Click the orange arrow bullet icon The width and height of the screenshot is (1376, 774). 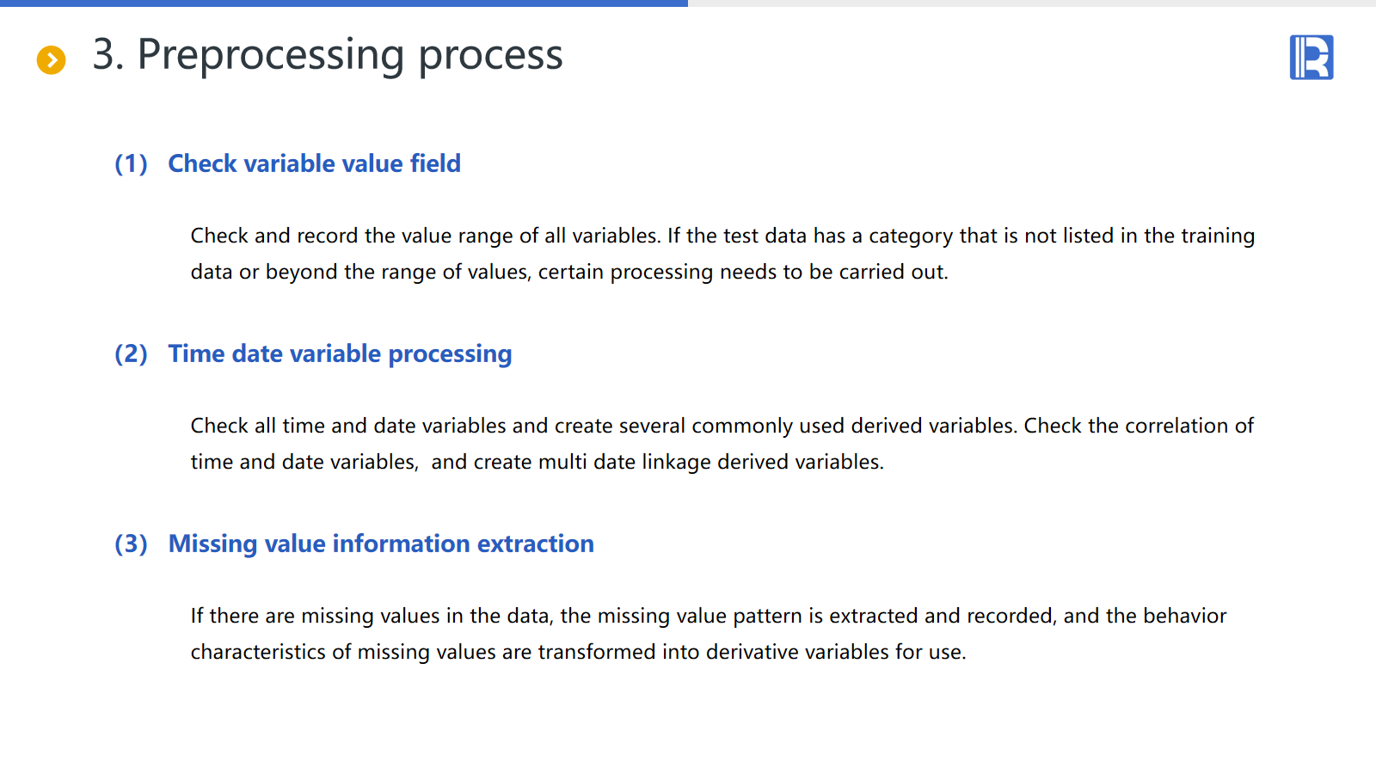coord(52,60)
